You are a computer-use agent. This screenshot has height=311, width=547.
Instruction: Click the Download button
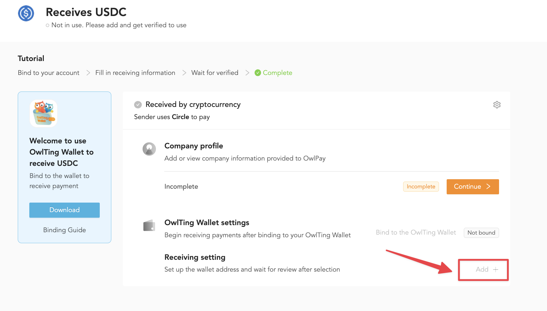[x=65, y=210]
